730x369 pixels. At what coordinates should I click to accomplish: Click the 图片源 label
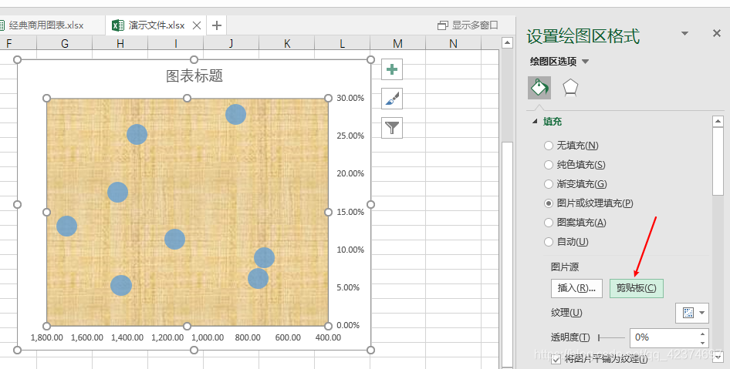[x=565, y=267]
